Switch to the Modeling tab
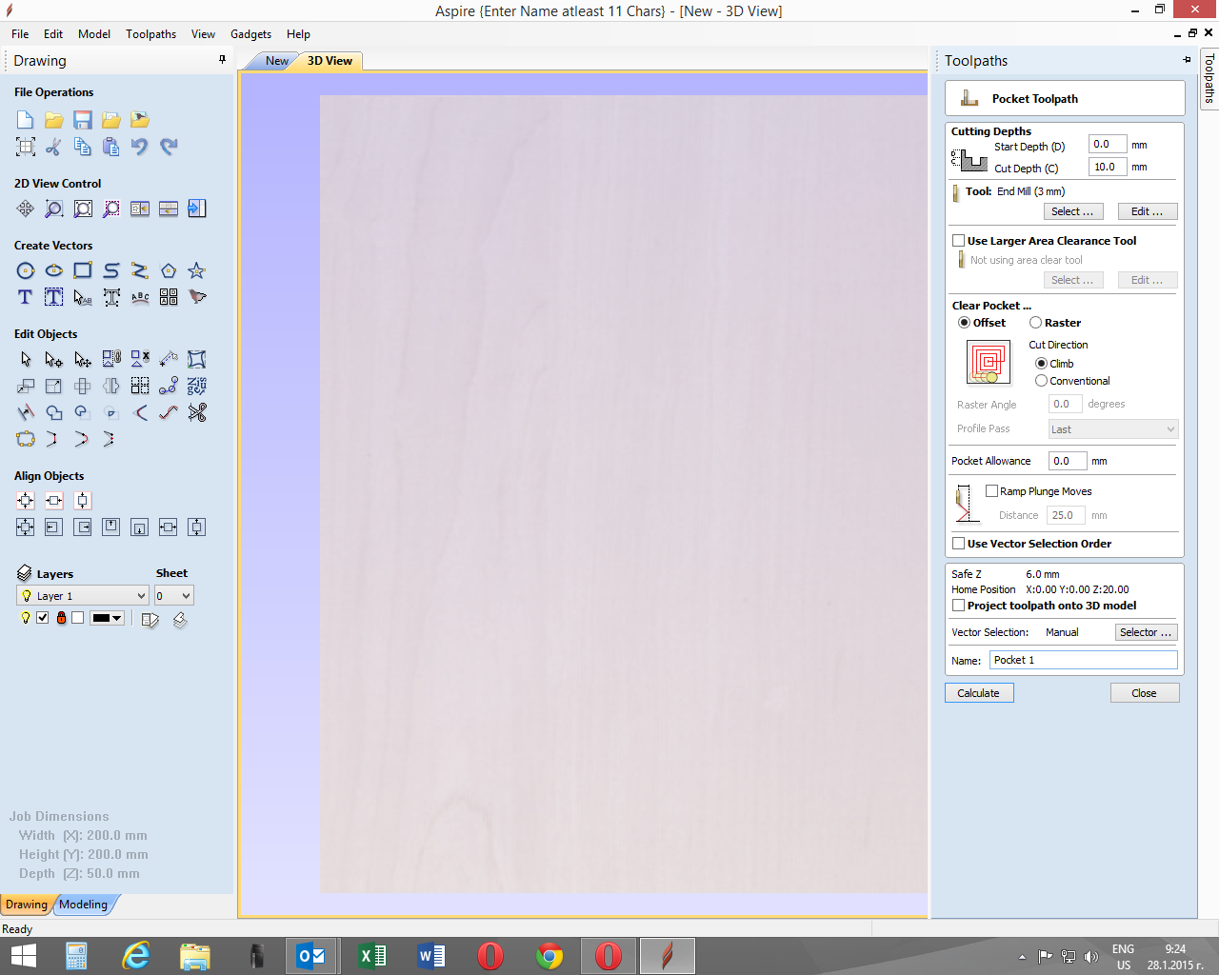This screenshot has height=975, width=1219. (x=84, y=905)
